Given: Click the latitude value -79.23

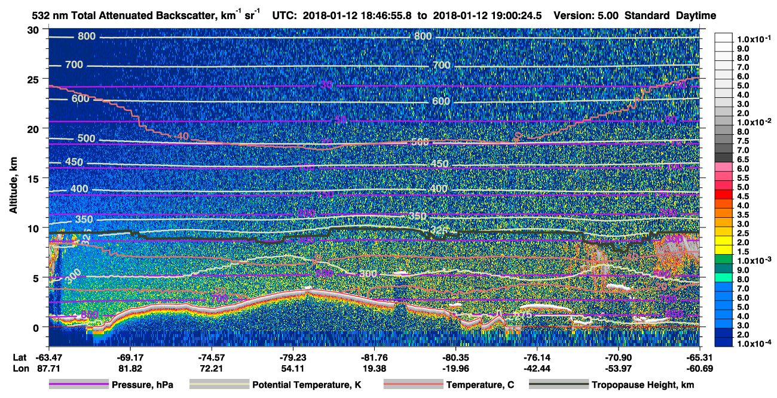Looking at the screenshot, I should tap(292, 357).
